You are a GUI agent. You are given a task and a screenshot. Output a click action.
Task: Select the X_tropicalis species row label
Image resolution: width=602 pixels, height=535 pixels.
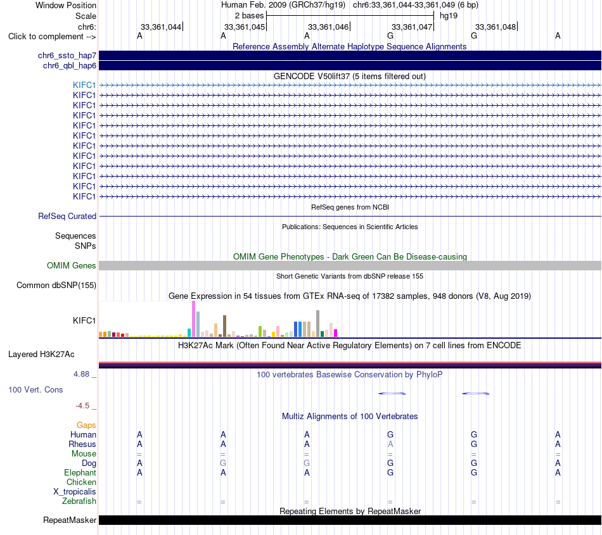pyautogui.click(x=75, y=492)
